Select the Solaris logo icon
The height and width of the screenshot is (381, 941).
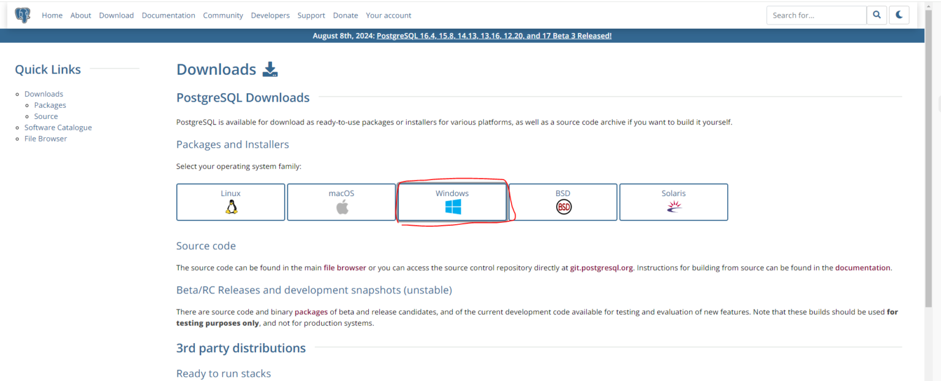pos(673,207)
